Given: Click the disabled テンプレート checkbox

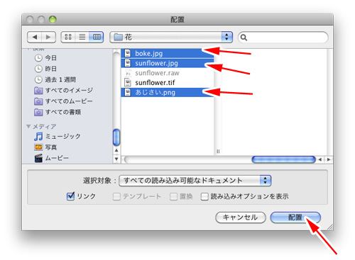Looking at the screenshot, I should tap(116, 196).
